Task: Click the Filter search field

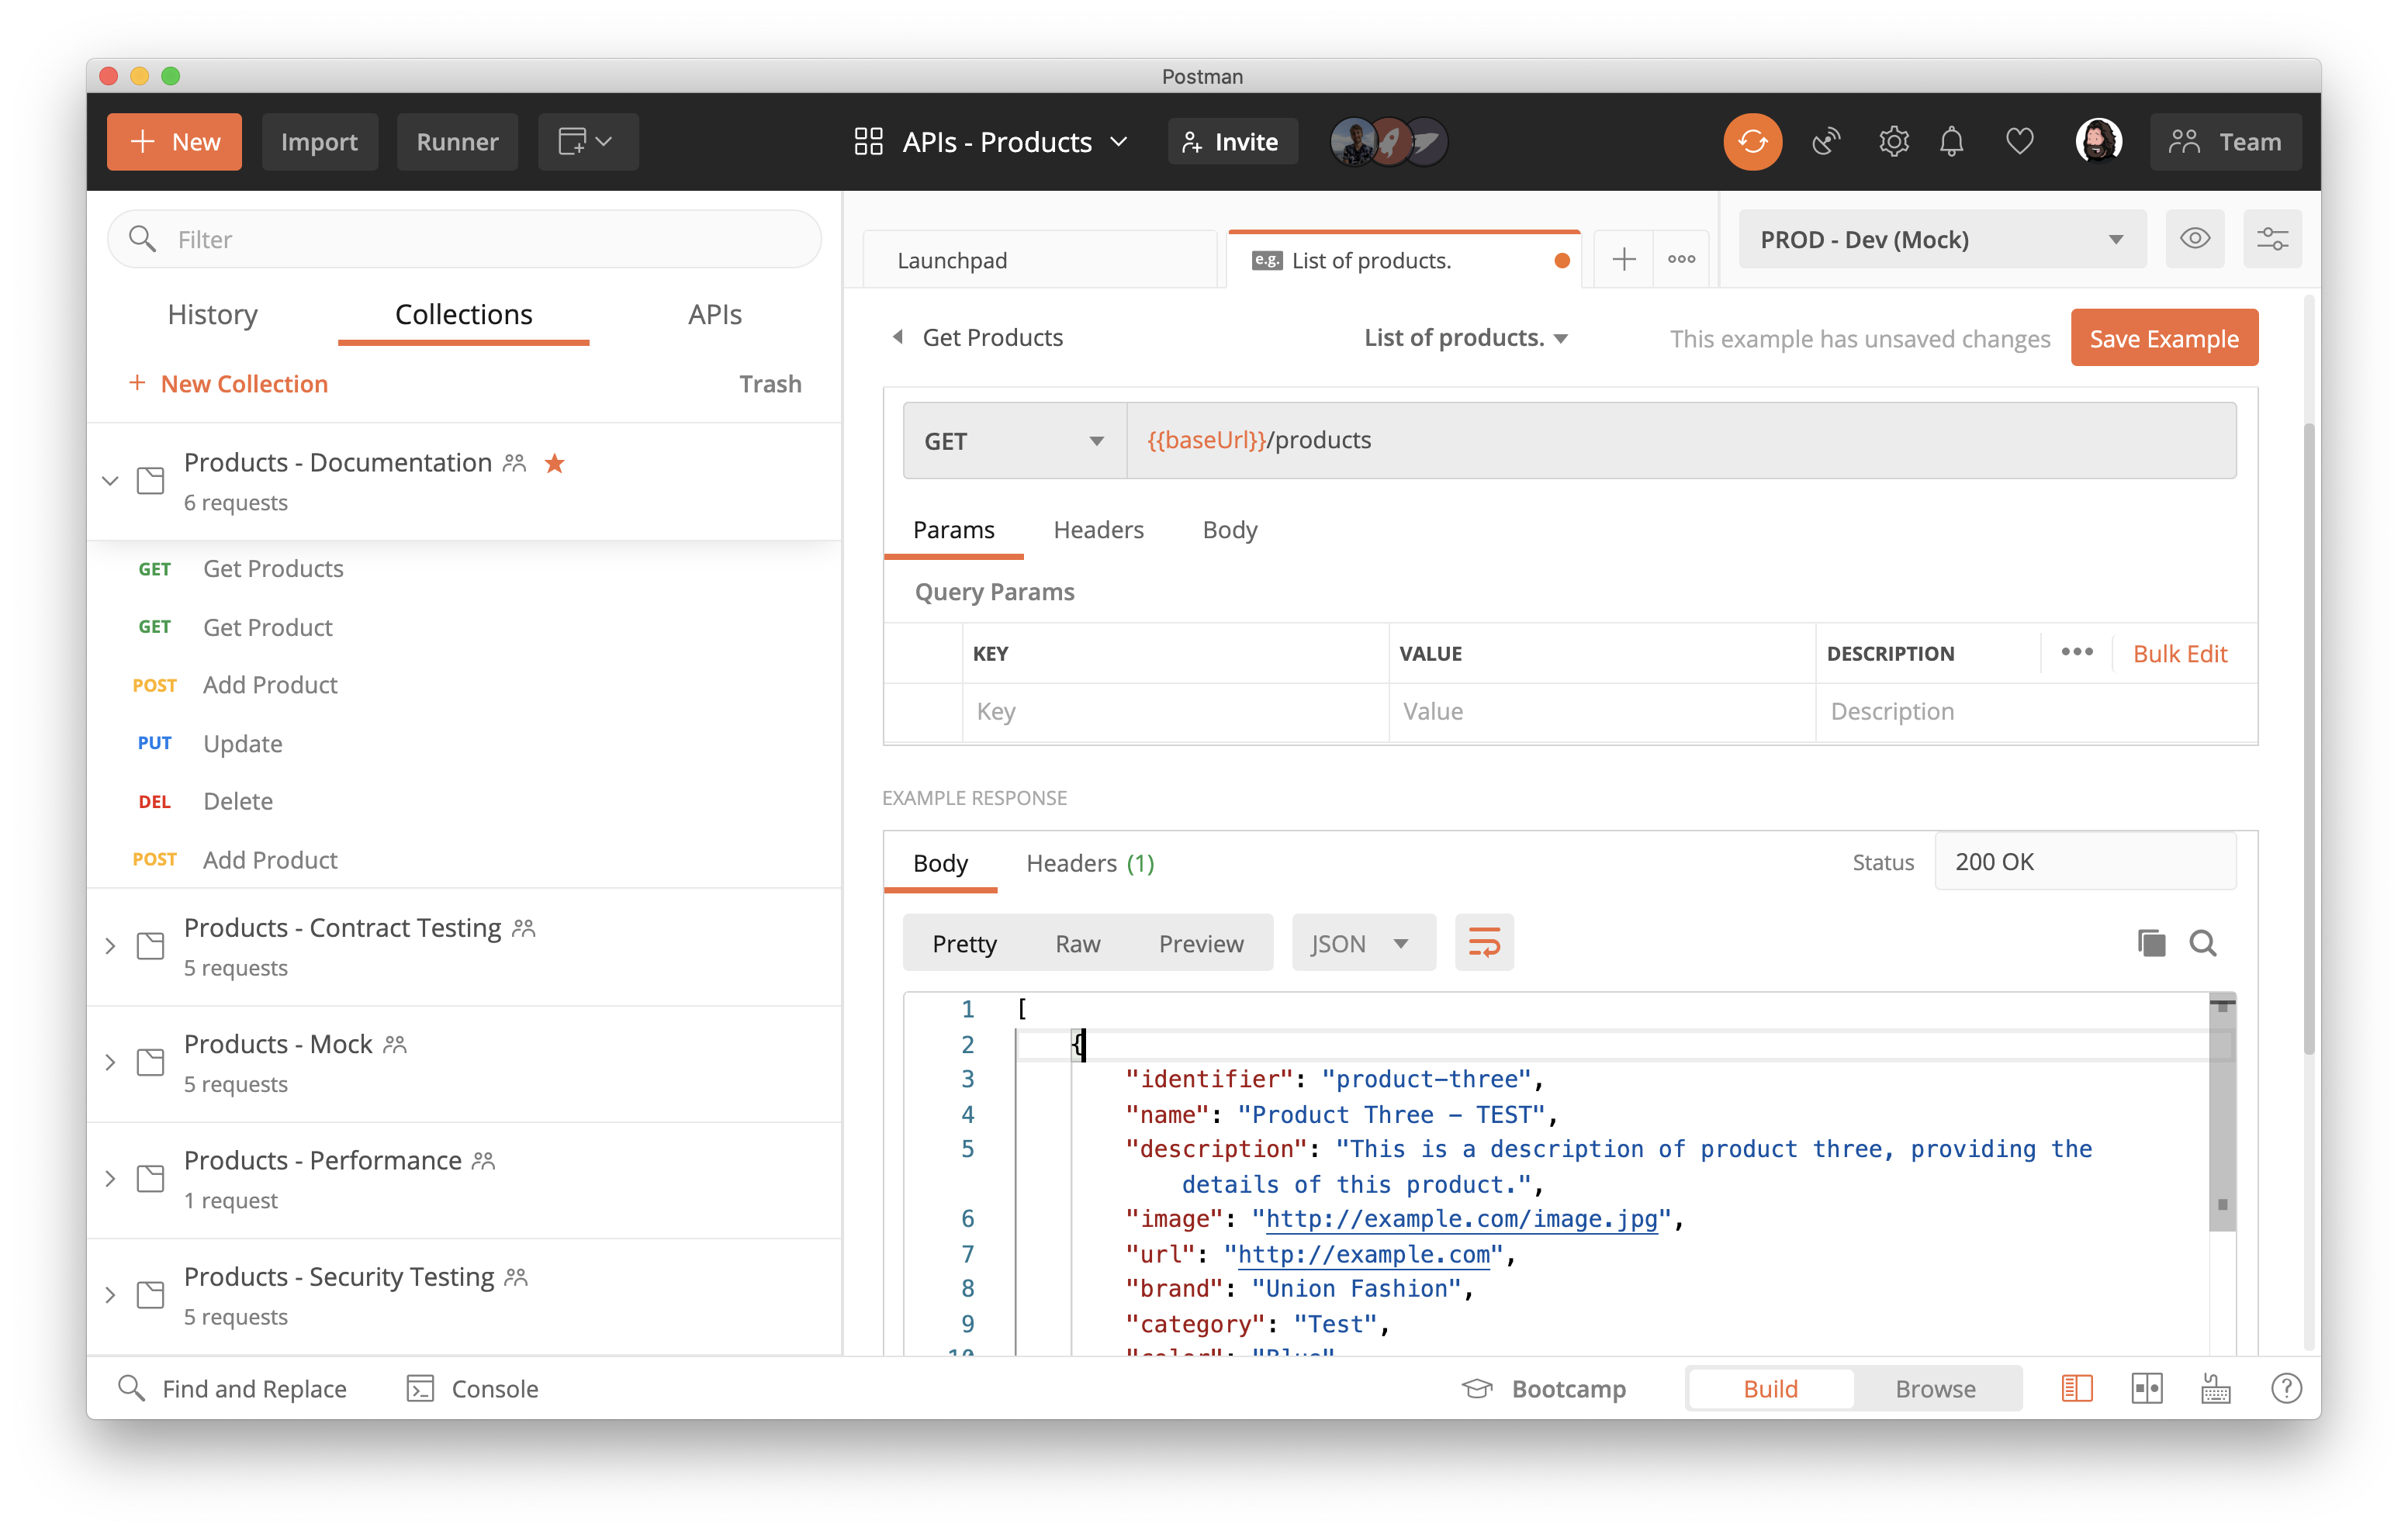Action: [x=464, y=239]
